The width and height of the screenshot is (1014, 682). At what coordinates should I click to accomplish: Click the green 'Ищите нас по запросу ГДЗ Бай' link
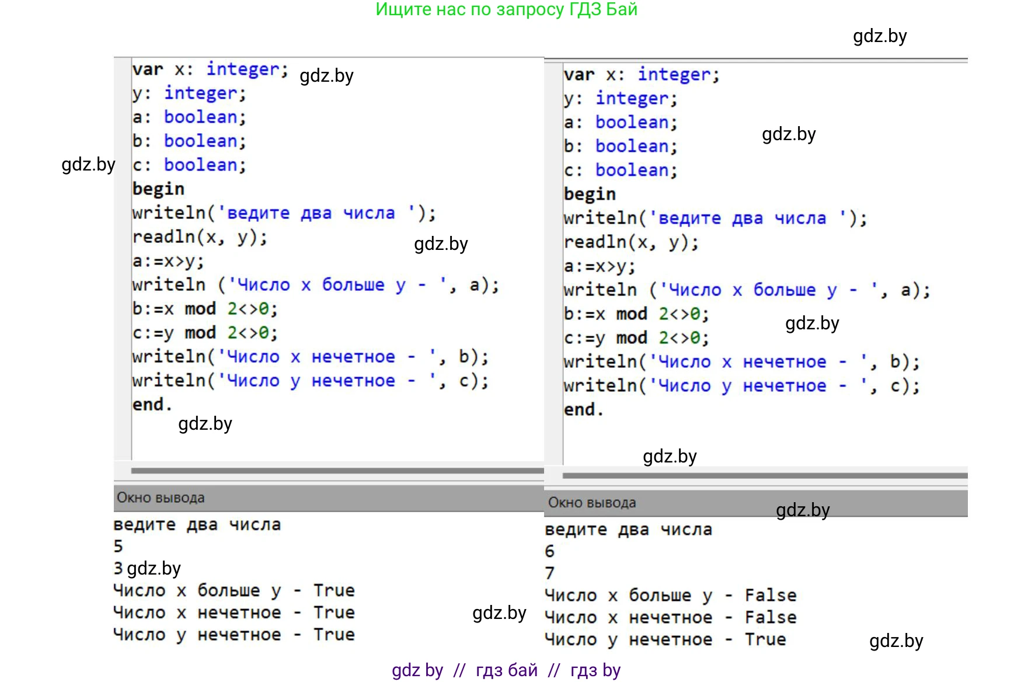click(506, 10)
